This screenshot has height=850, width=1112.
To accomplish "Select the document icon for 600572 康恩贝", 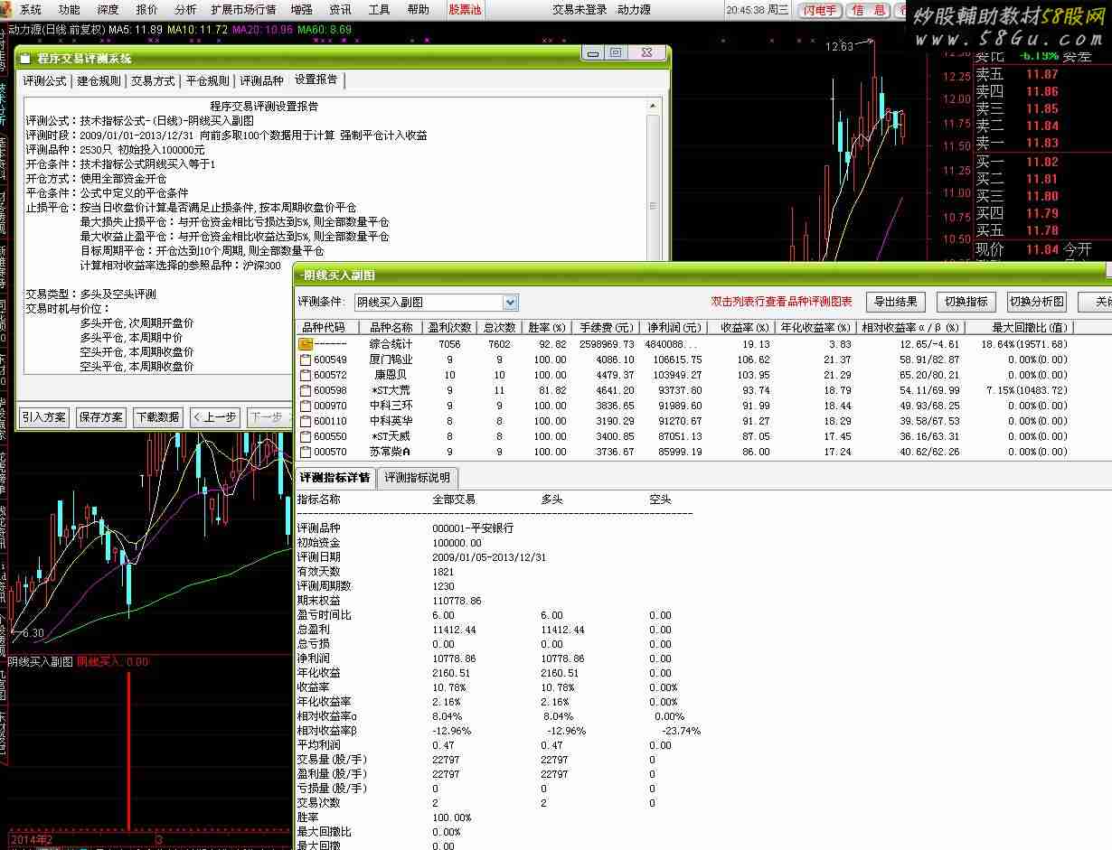I will (305, 375).
